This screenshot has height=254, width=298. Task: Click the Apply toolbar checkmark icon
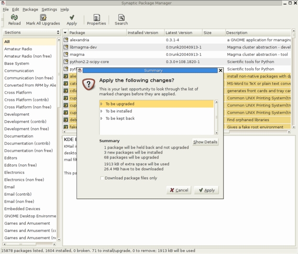72,17
